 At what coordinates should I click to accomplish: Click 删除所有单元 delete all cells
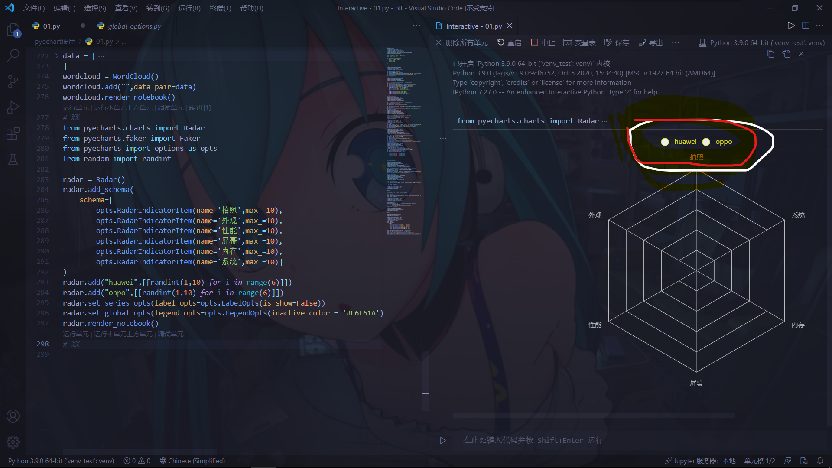pyautogui.click(x=462, y=42)
